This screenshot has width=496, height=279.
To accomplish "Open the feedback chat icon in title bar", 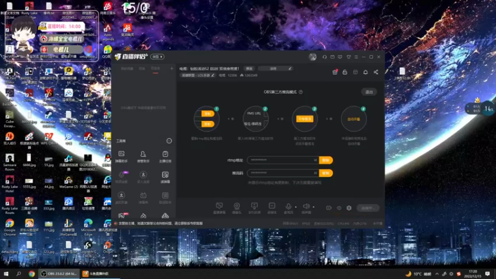I will (340, 57).
